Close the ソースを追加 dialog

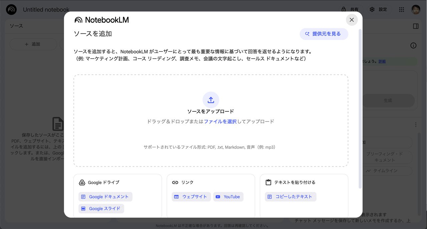point(352,20)
